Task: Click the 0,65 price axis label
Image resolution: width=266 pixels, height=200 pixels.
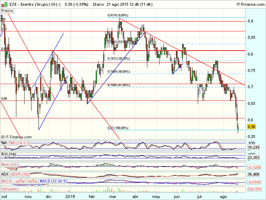Action: click(x=251, y=104)
